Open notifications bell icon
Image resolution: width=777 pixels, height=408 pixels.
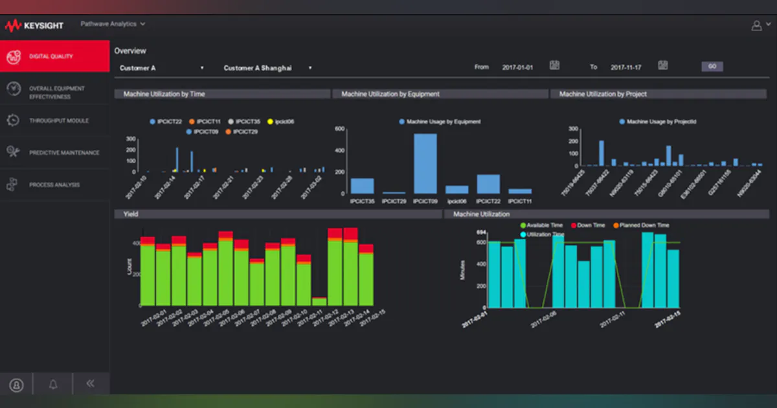pyautogui.click(x=53, y=384)
